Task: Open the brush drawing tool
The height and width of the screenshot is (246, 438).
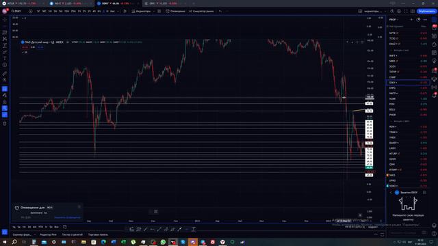Action: [5, 52]
